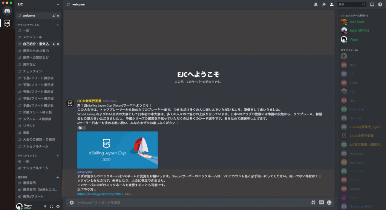
Task: Click the plus attachment button in message bar
Action: pos(72,202)
